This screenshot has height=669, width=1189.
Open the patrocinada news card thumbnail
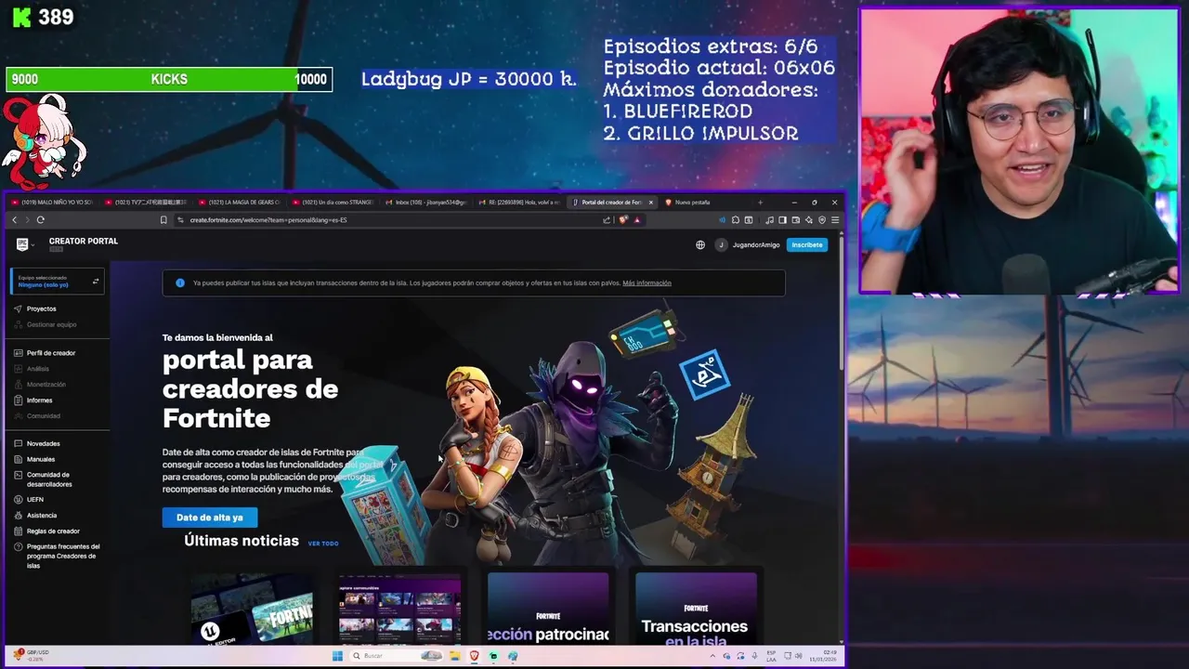pos(548,608)
